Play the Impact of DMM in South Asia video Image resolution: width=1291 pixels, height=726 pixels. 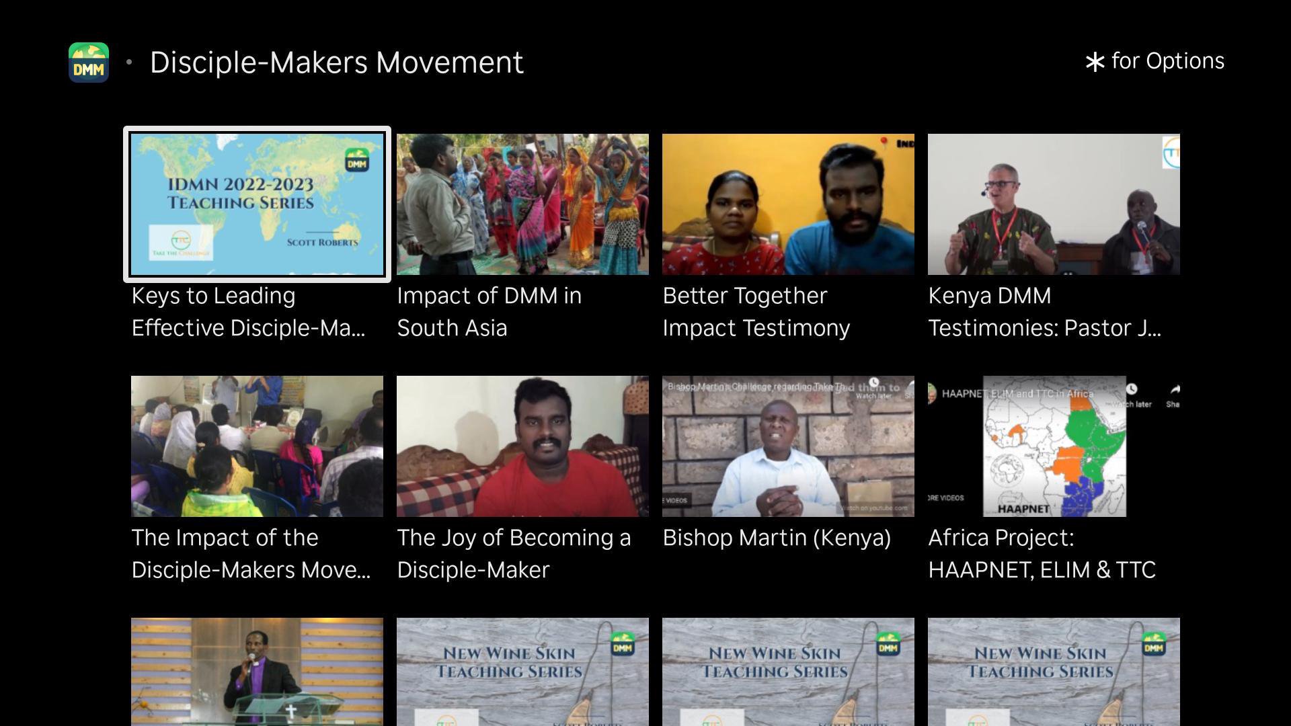click(x=522, y=204)
